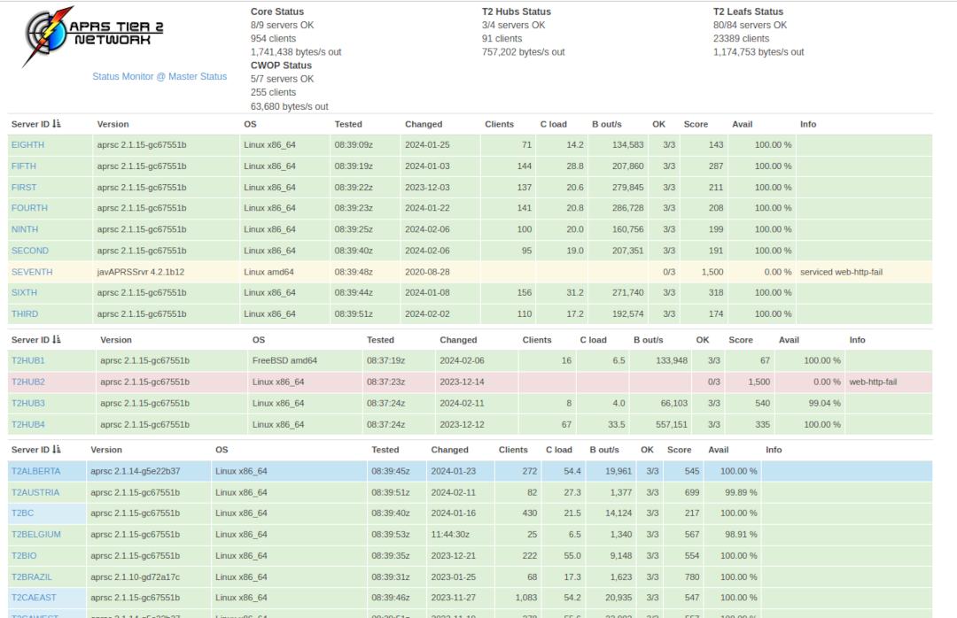The width and height of the screenshot is (957, 618).
Task: Open the SEVENTH server link
Action: pyautogui.click(x=32, y=272)
